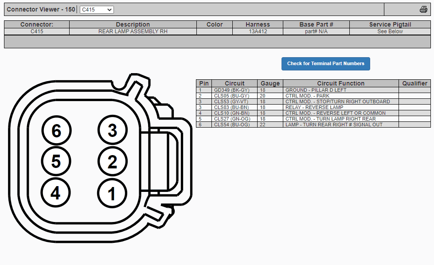434x265 pixels.
Task: Select pin 3 in the connector diagram
Action: pos(112,130)
